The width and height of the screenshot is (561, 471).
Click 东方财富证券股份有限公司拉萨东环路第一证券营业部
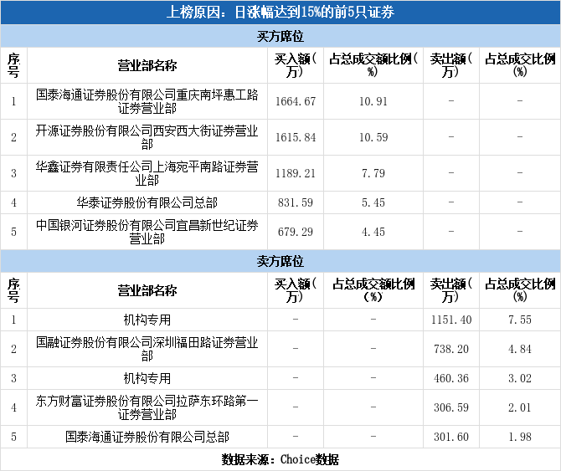tap(147, 407)
